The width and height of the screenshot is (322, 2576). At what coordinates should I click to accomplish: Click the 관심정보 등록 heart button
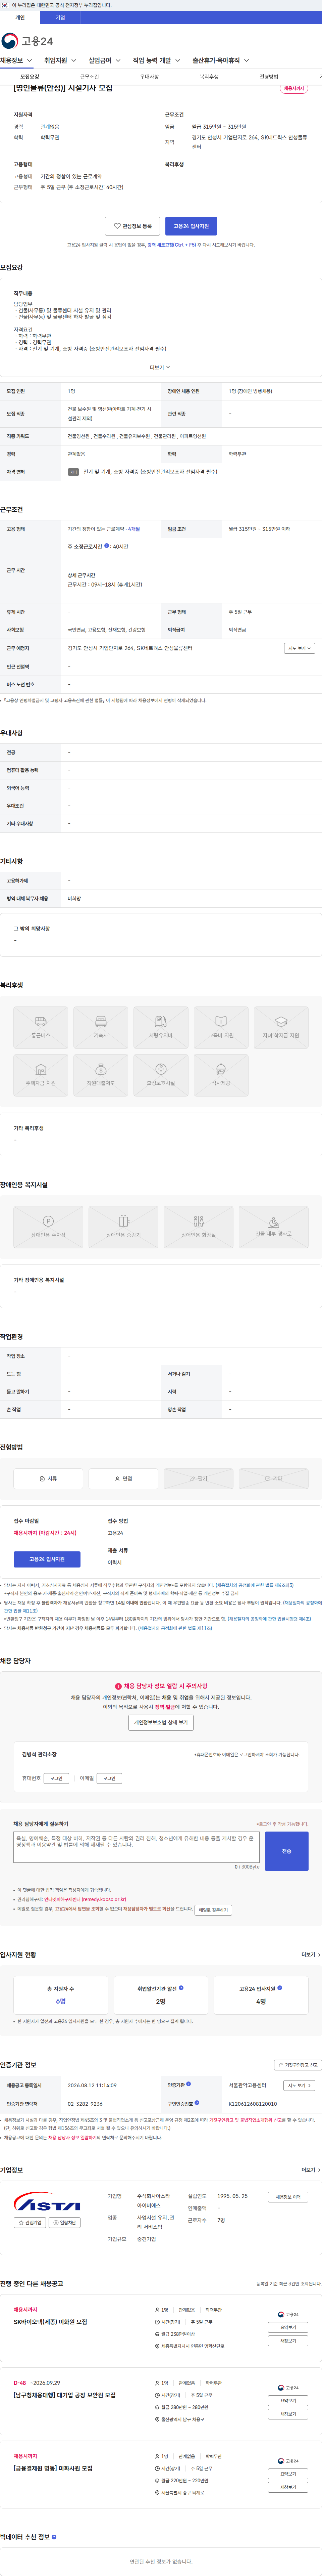[x=132, y=226]
